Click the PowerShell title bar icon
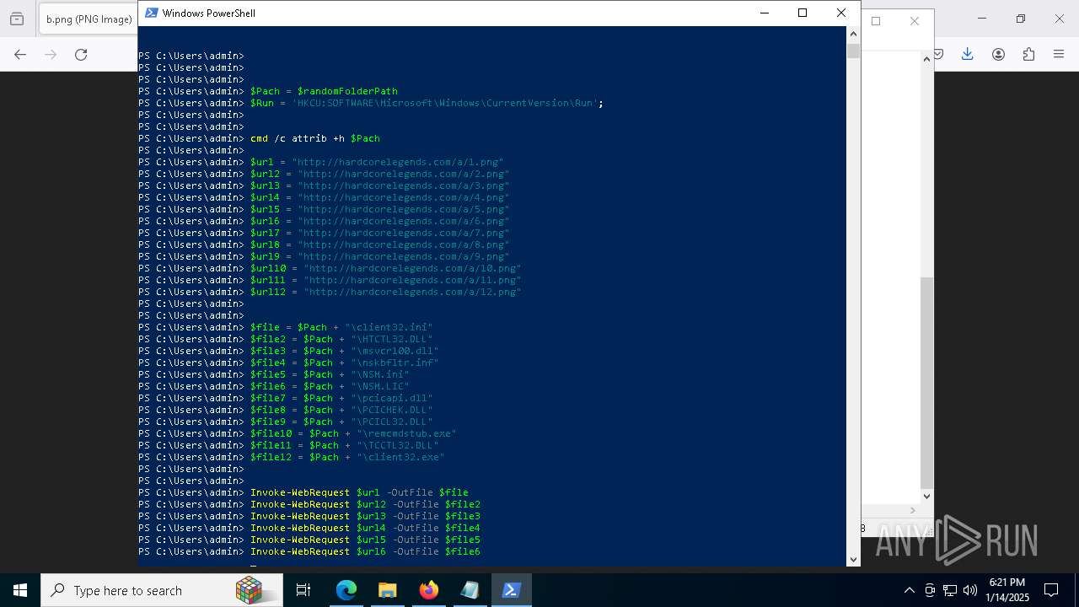 (x=151, y=13)
